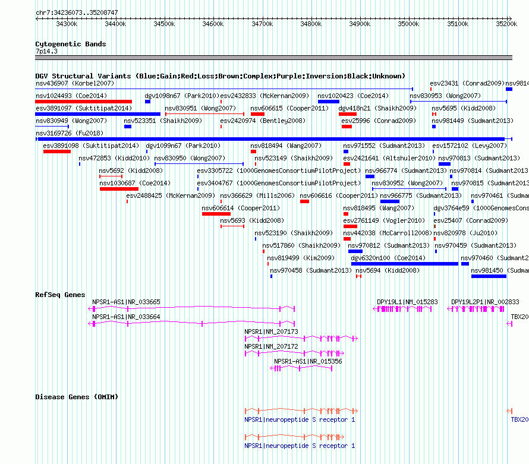Click the nsv5693 (Kidd2008) variant label
529x464 pixels.
point(252,220)
